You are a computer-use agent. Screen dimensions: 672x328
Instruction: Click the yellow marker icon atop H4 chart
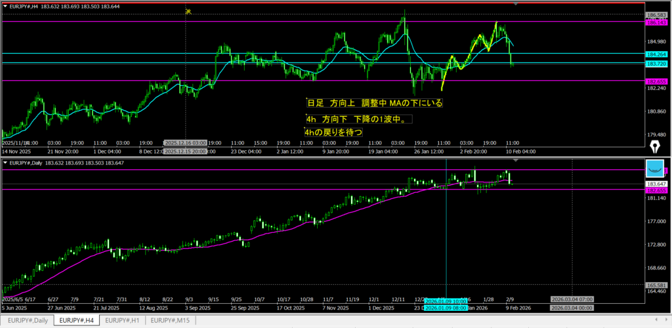[x=188, y=11]
